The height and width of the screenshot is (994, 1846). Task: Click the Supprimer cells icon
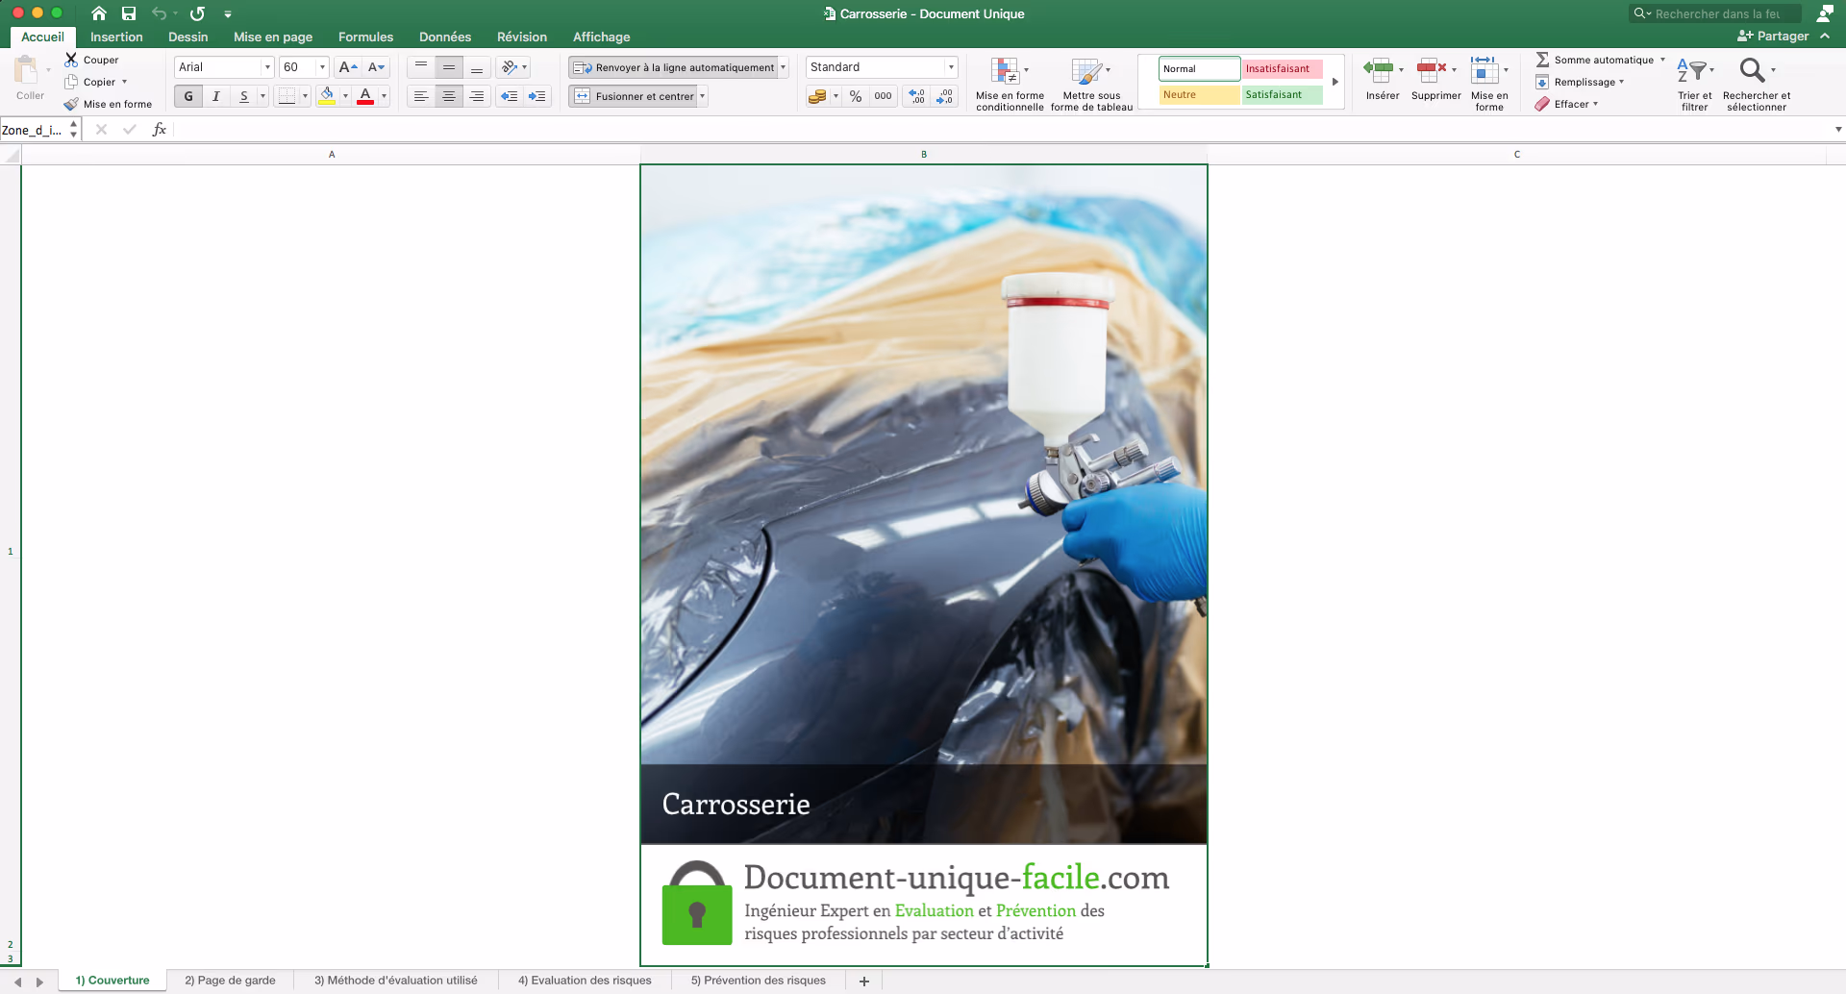point(1432,69)
